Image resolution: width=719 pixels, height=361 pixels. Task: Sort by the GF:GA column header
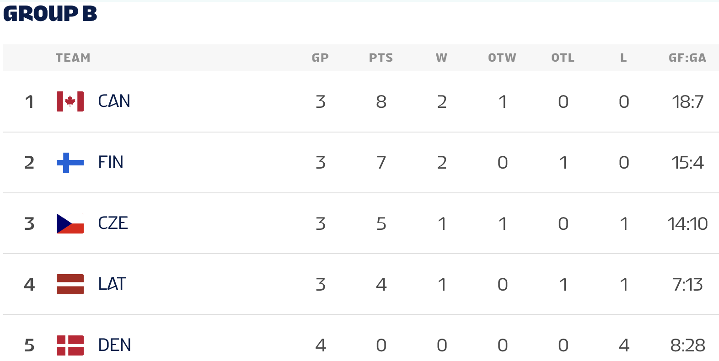(687, 58)
